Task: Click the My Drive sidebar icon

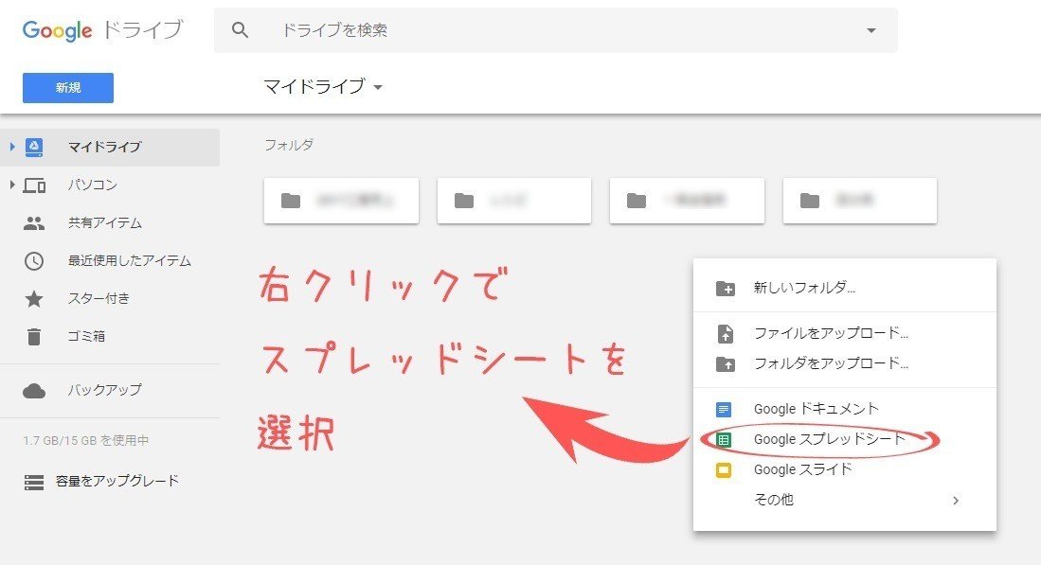Action: tap(34, 148)
